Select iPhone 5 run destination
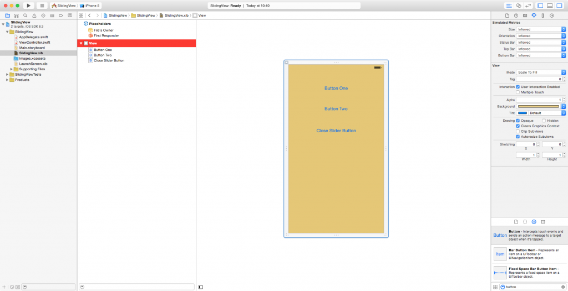The image size is (568, 291). (x=89, y=6)
